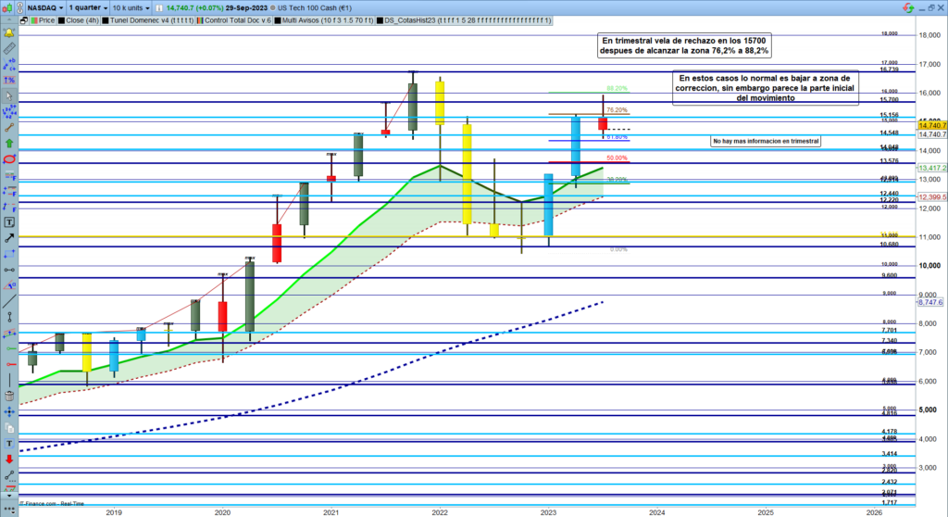Viewport: 948px width, 517px height.
Task: Select the arrow cursor pointer tool
Action: pos(10,95)
